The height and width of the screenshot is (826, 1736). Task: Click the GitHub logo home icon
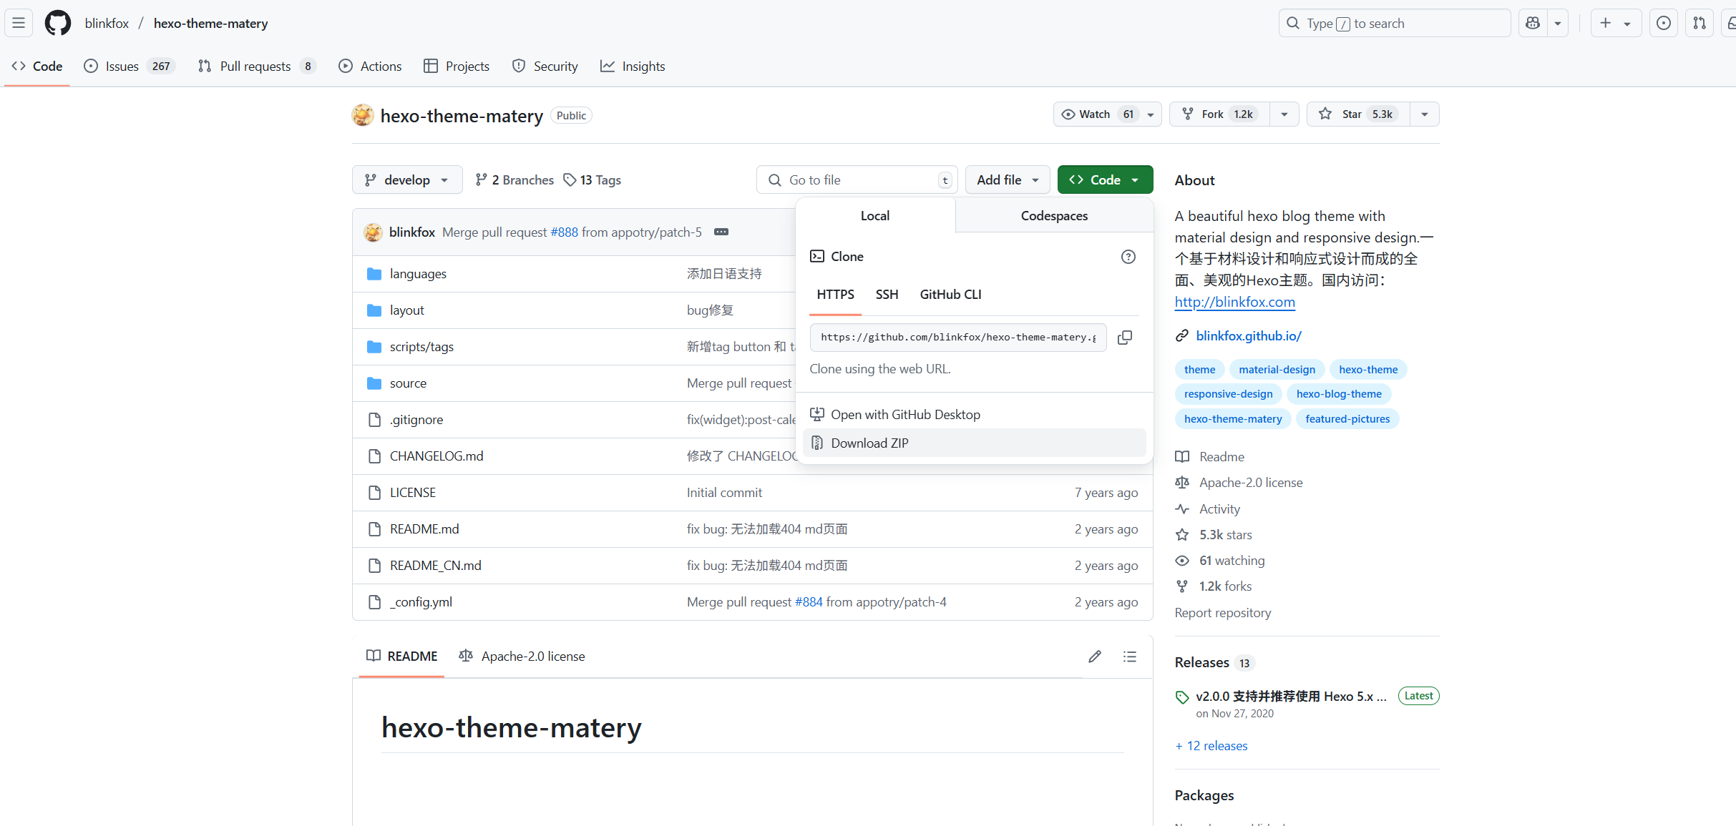click(x=58, y=23)
